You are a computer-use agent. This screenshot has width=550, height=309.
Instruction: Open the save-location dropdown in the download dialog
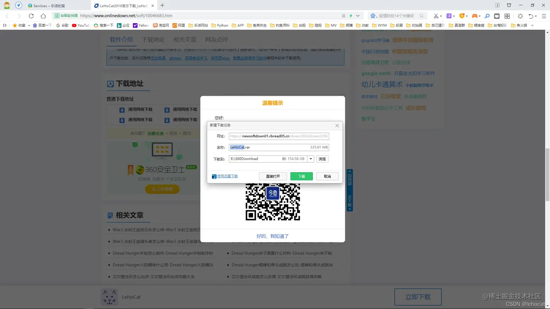click(x=311, y=159)
